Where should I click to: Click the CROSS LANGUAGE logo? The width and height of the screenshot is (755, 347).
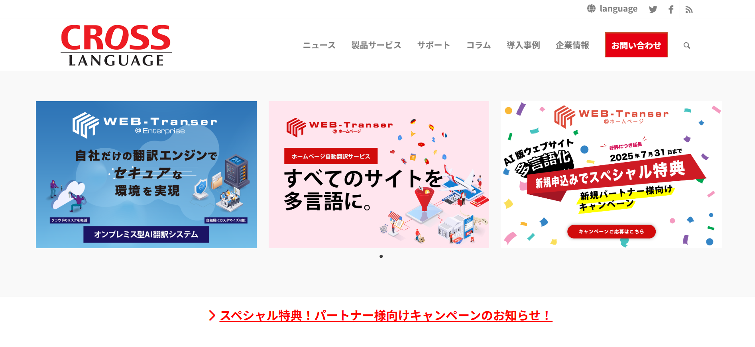point(116,45)
